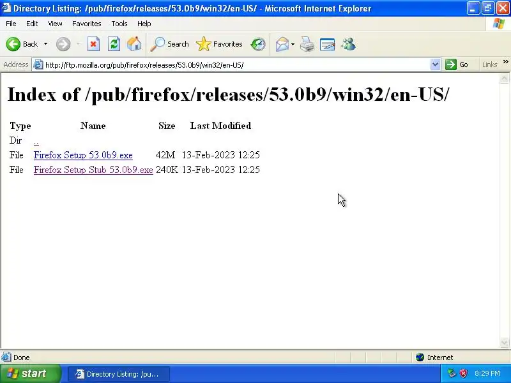511x383 pixels.
Task: Expand the address bar dropdown arrow
Action: [x=435, y=64]
